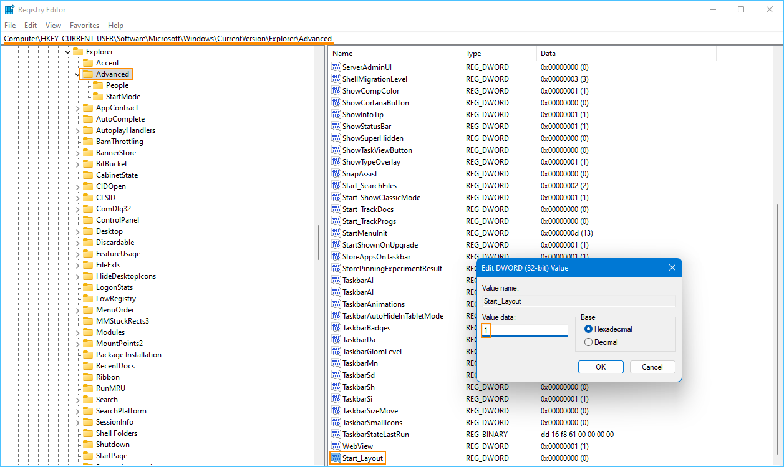Select the Start_TrackDocs value icon
This screenshot has width=784, height=467.
[336, 209]
